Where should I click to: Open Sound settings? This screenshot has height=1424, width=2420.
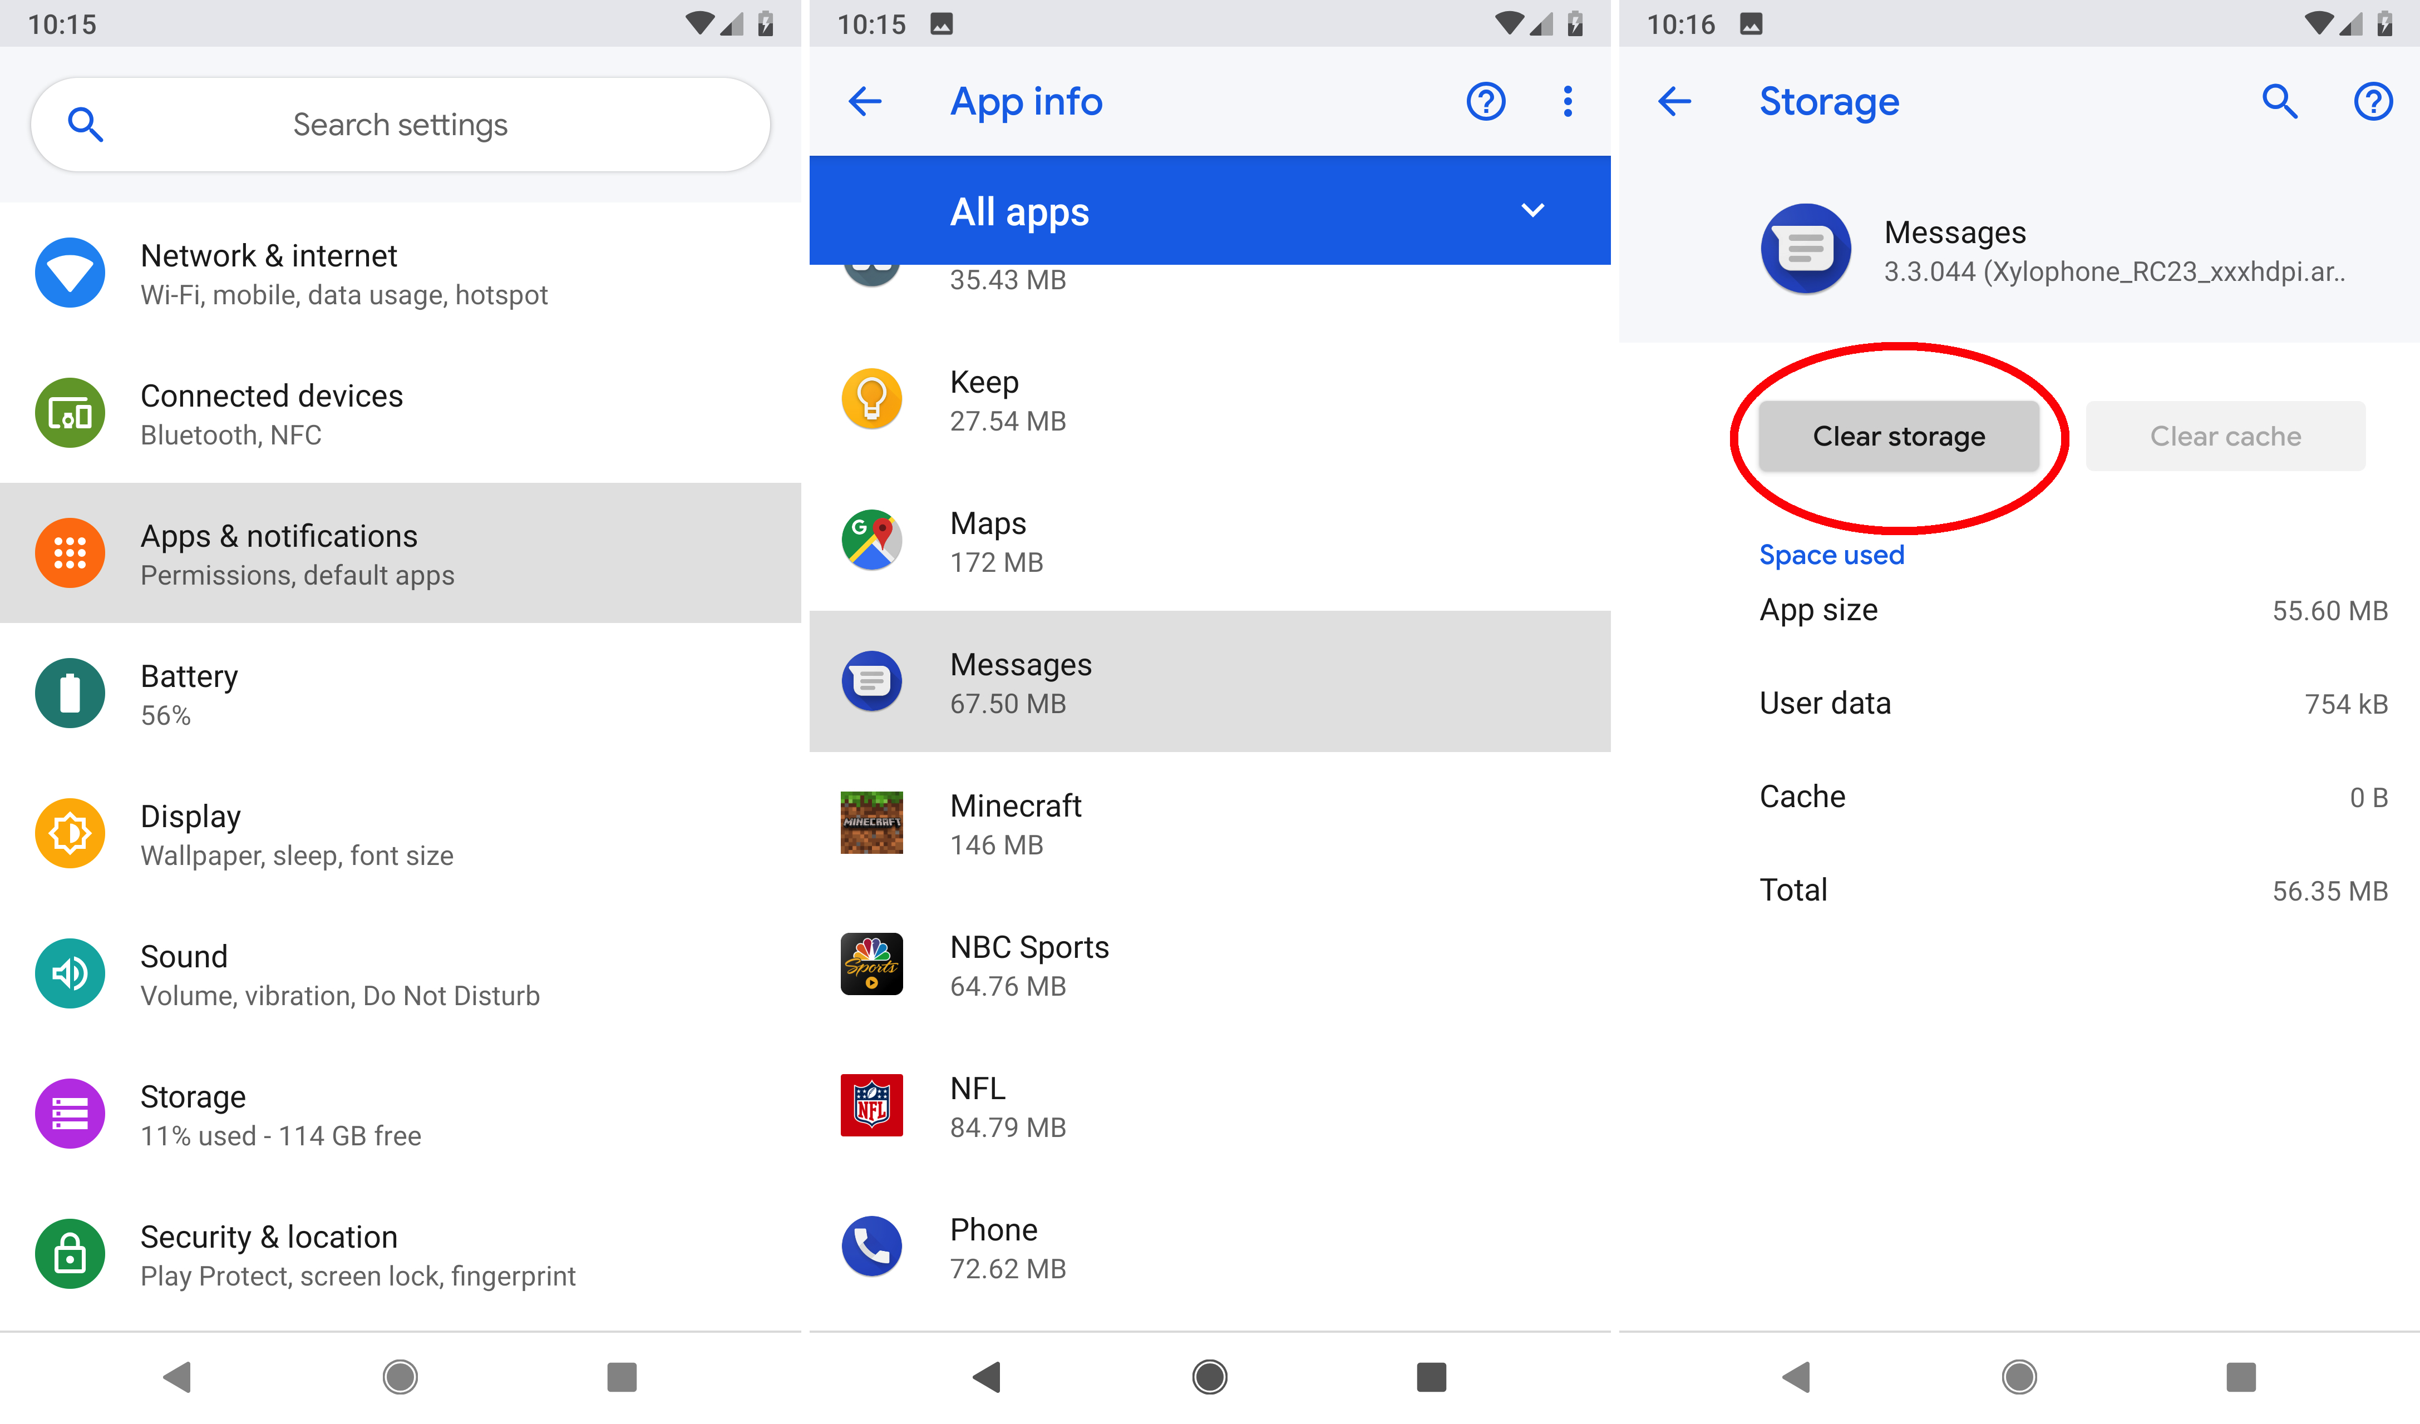[401, 975]
